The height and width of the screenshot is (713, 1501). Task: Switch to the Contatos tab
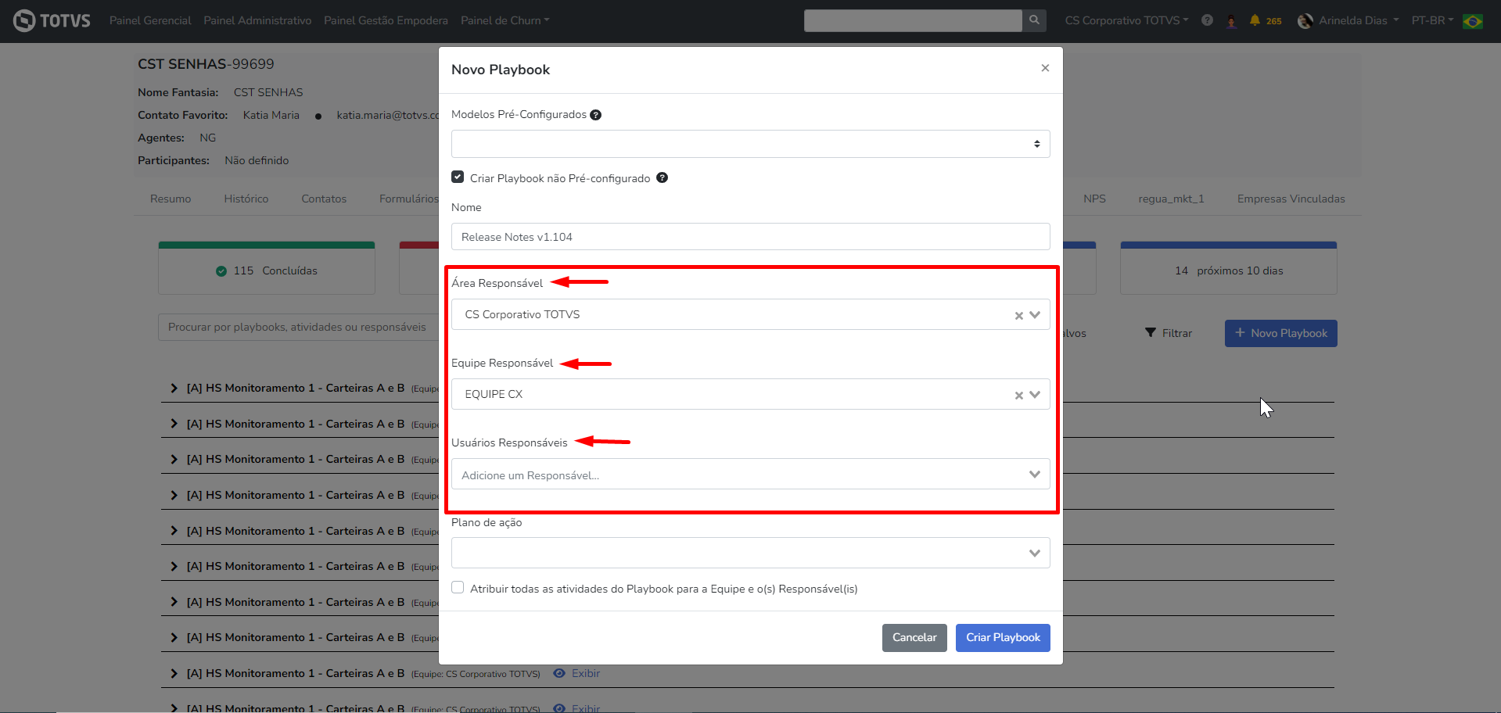(x=324, y=199)
